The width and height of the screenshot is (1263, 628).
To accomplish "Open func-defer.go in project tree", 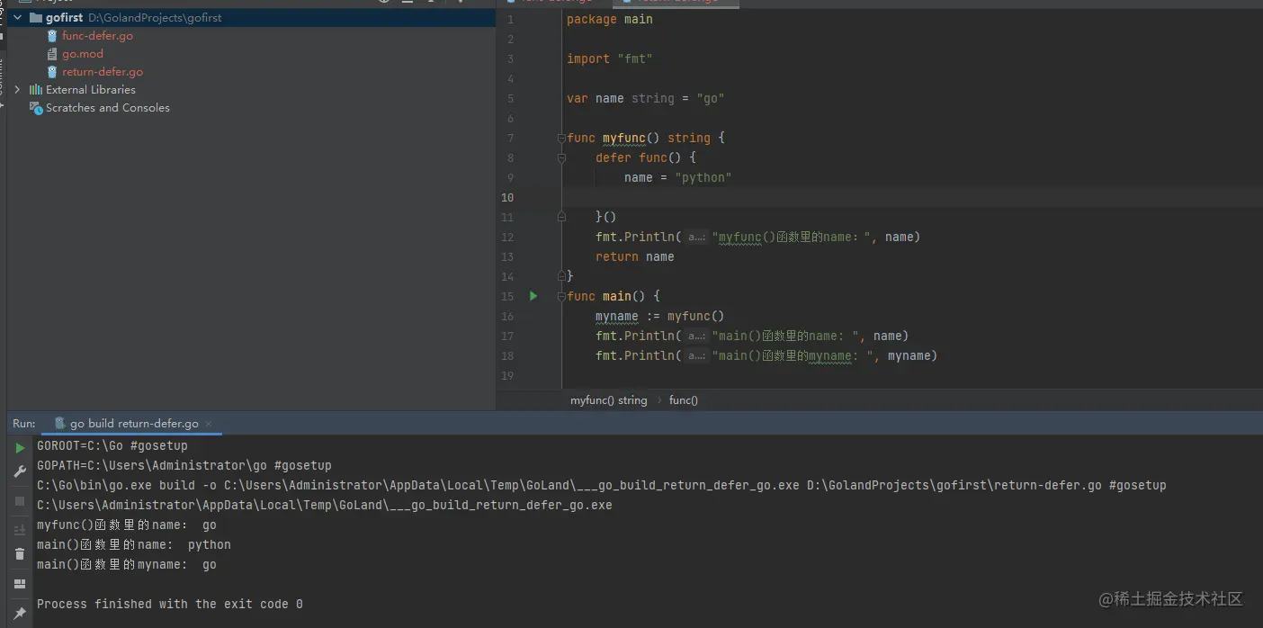I will pyautogui.click(x=97, y=36).
